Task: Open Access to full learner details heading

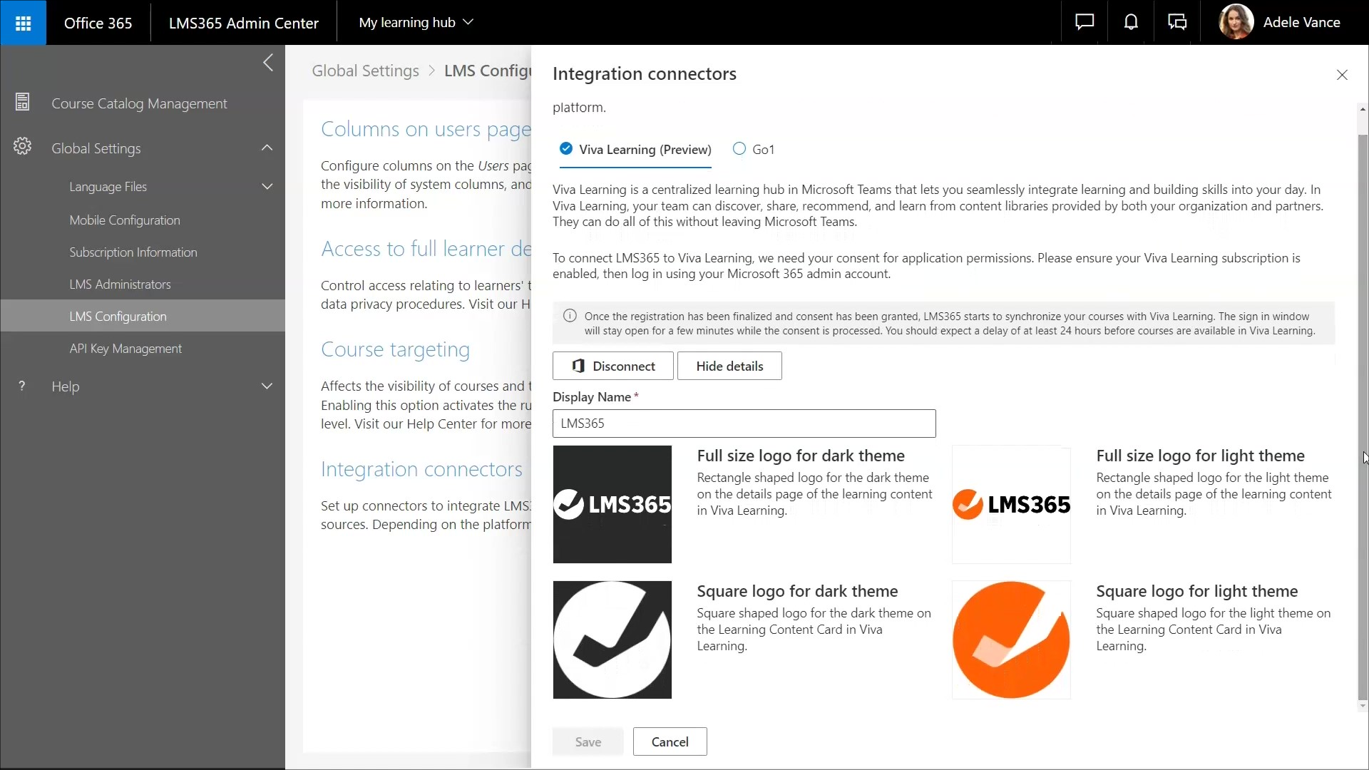Action: tap(426, 249)
